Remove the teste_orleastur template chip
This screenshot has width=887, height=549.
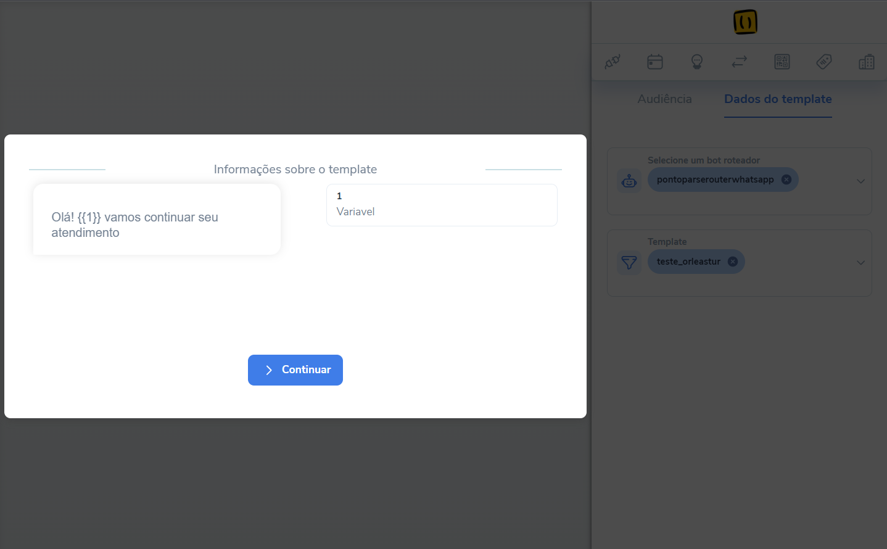click(733, 261)
